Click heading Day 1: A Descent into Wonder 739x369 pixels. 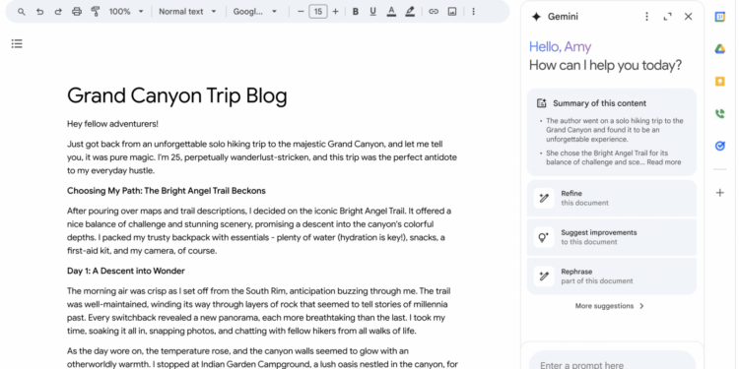[126, 272]
